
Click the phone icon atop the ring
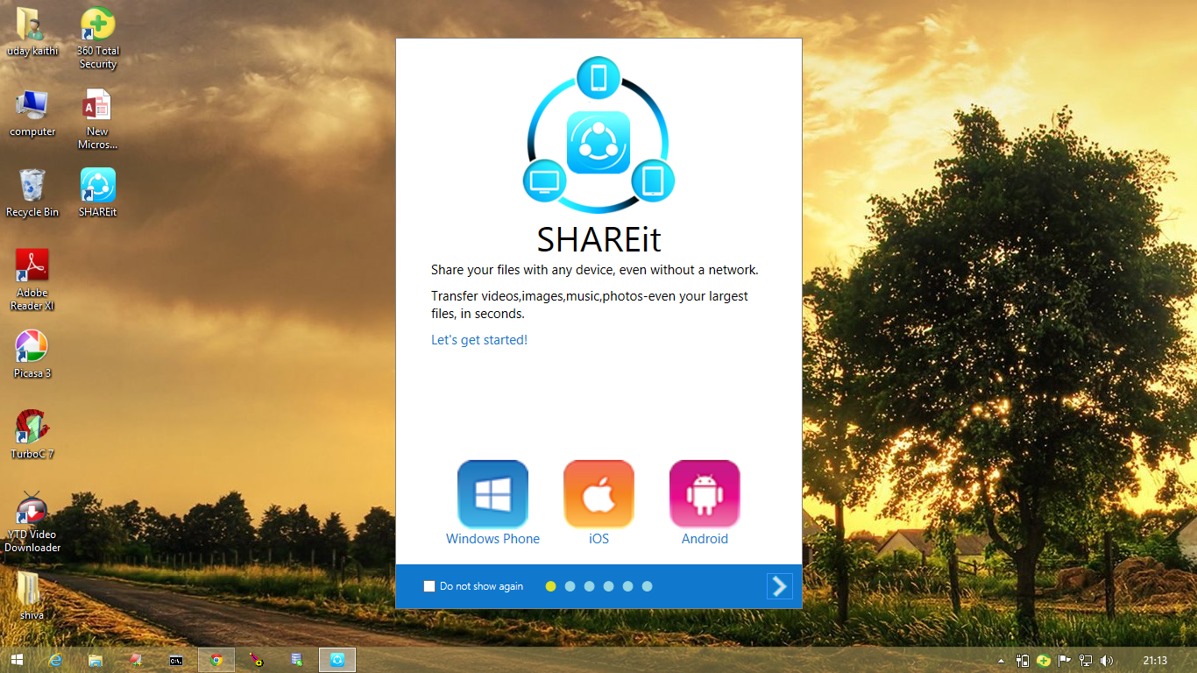(x=598, y=78)
